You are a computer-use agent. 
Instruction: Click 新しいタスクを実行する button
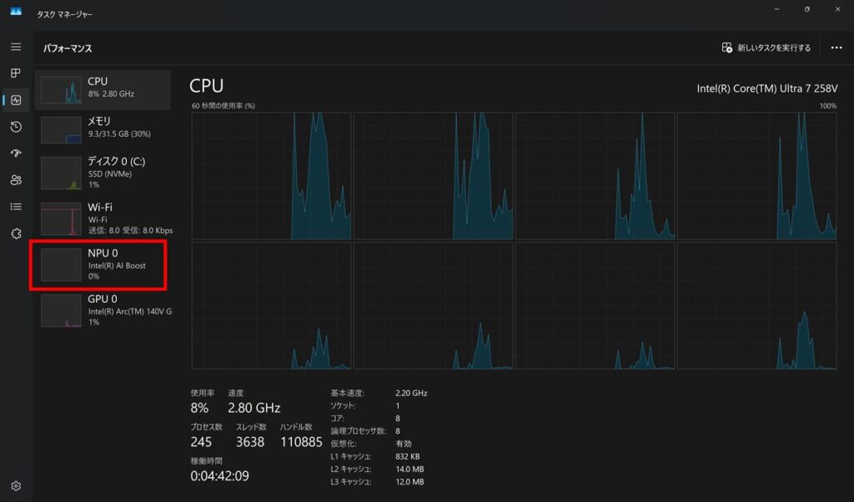(766, 48)
